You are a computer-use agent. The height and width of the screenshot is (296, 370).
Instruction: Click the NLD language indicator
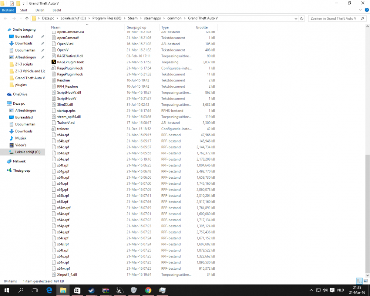tap(340, 290)
